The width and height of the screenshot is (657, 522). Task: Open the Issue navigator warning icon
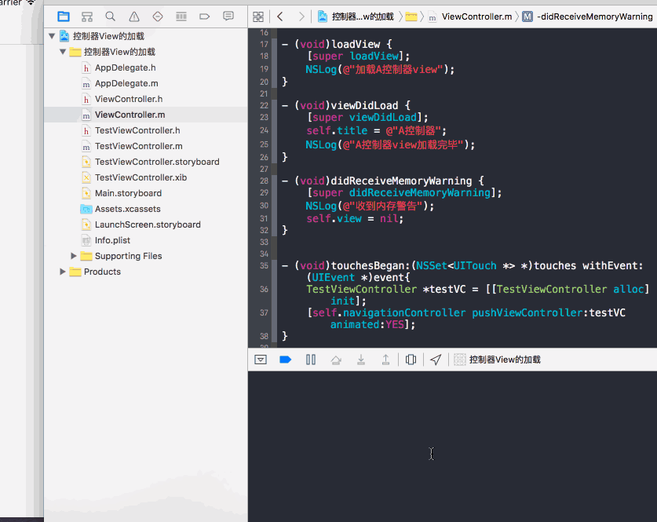click(x=134, y=16)
